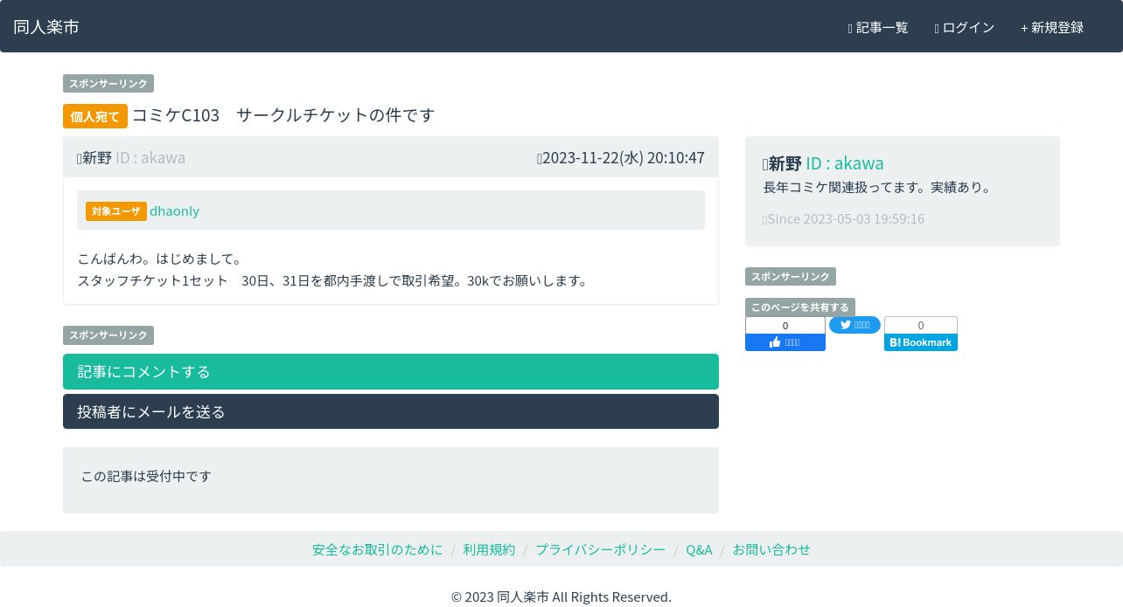The width and height of the screenshot is (1123, 607).
Task: Click the Twitter tweet button
Action: (x=854, y=325)
